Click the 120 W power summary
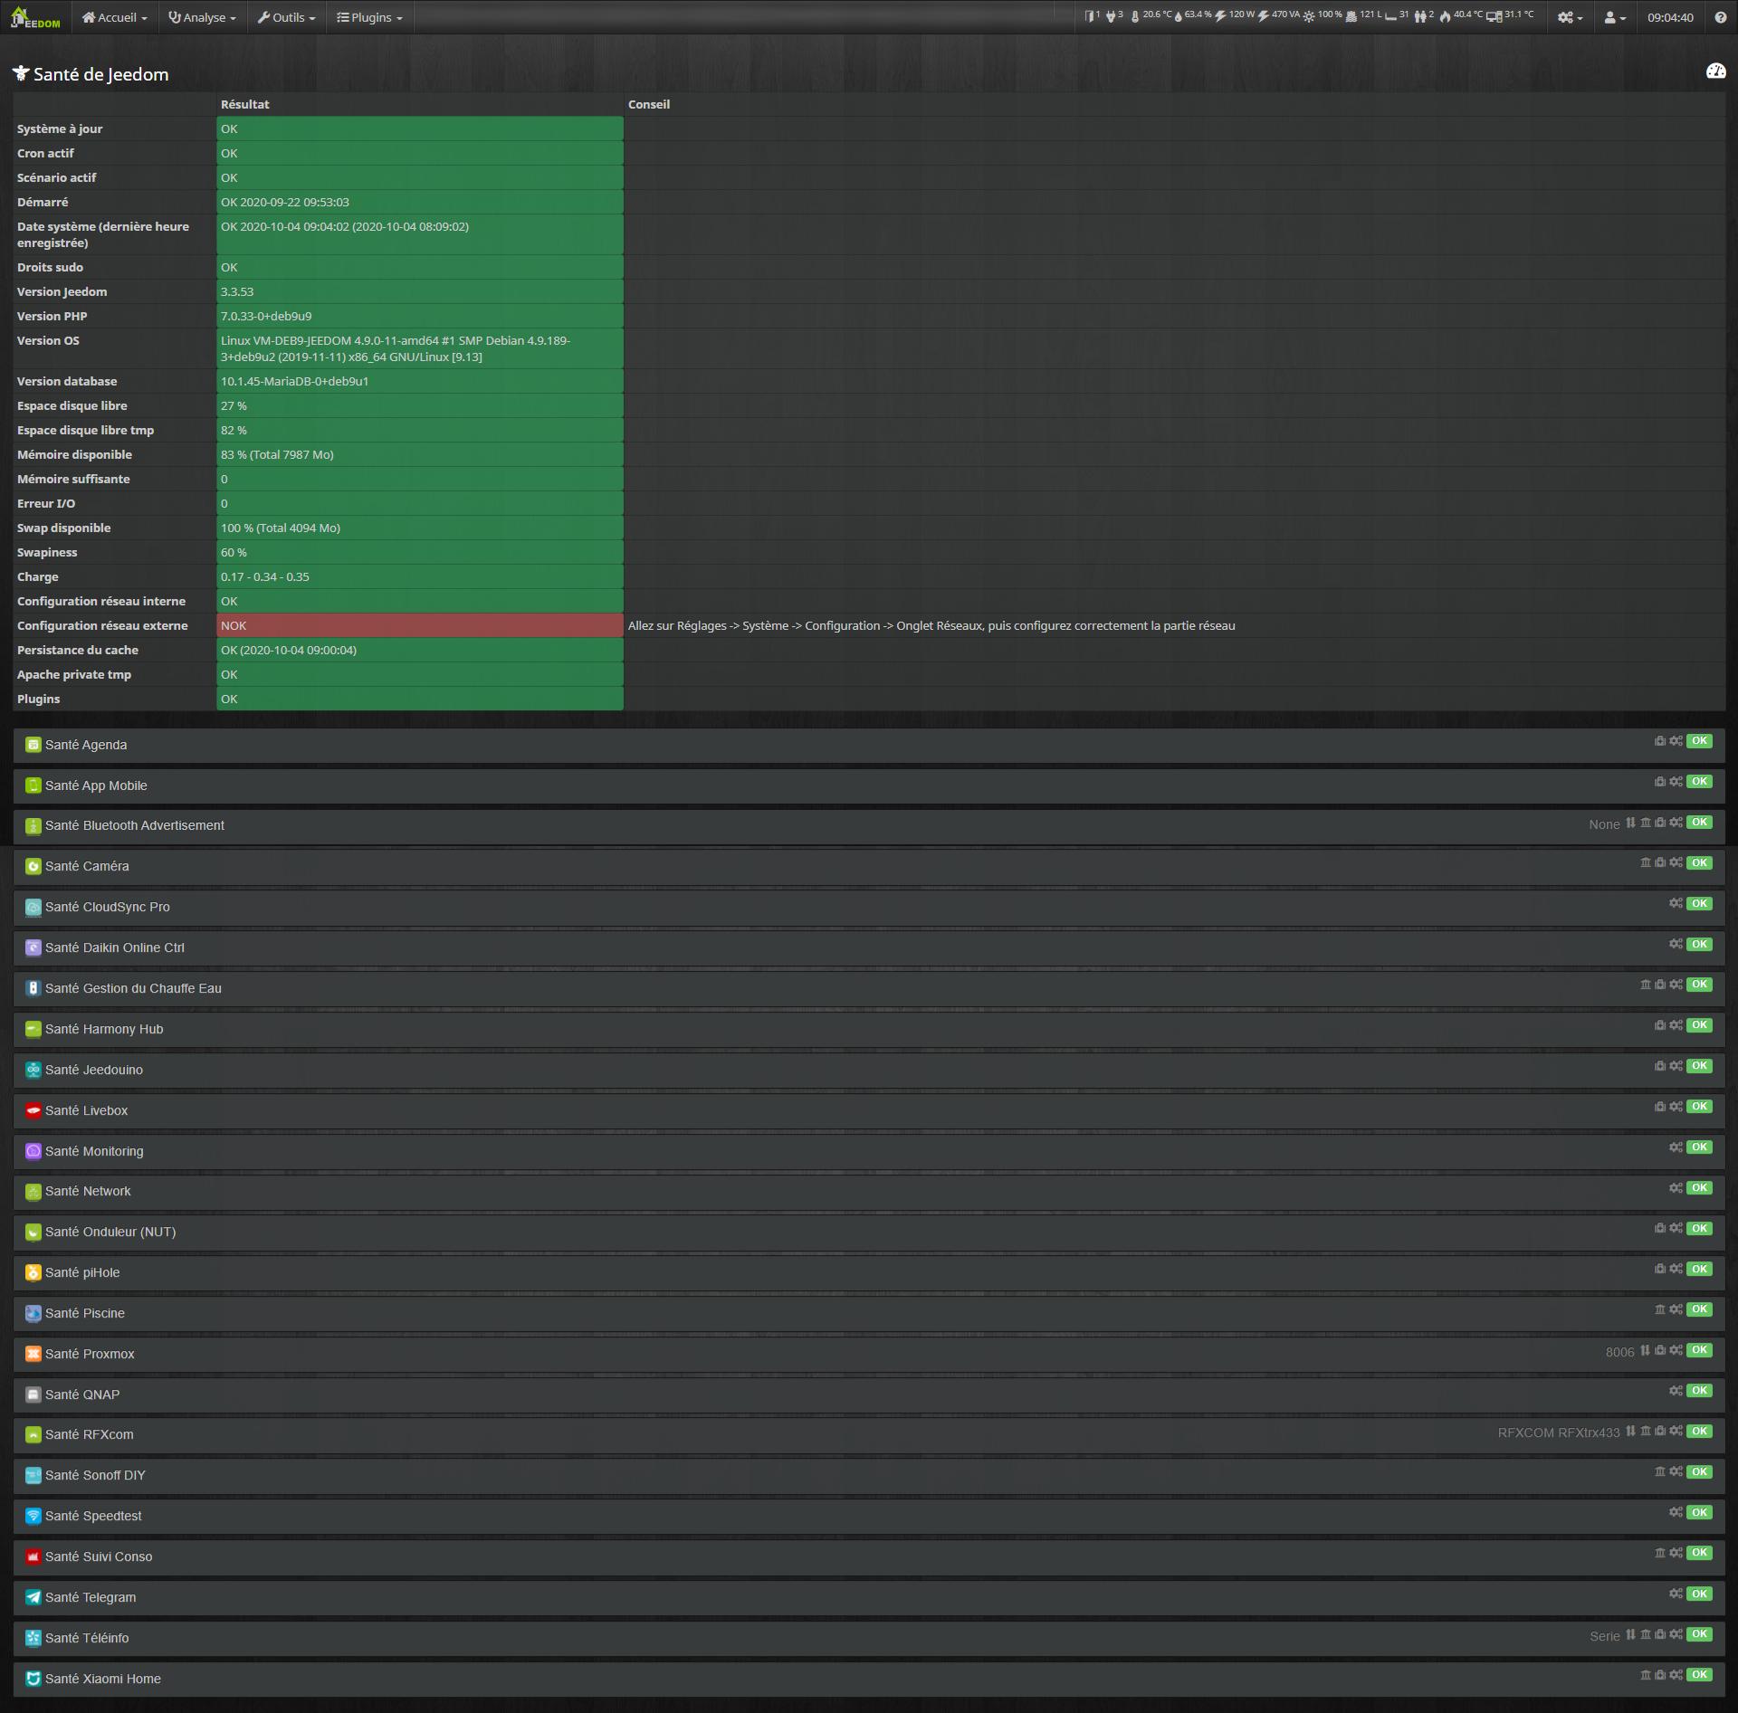Viewport: 1738px width, 1713px height. coord(1235,15)
